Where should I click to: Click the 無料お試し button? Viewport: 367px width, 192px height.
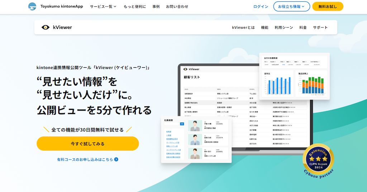point(328,6)
